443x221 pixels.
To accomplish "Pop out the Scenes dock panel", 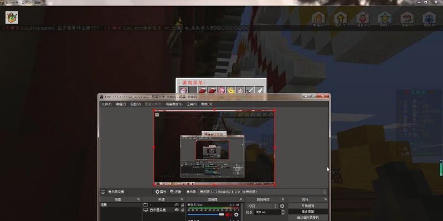I will coord(138,199).
